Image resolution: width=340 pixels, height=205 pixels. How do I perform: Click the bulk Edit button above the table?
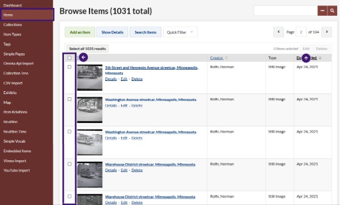[x=306, y=49]
